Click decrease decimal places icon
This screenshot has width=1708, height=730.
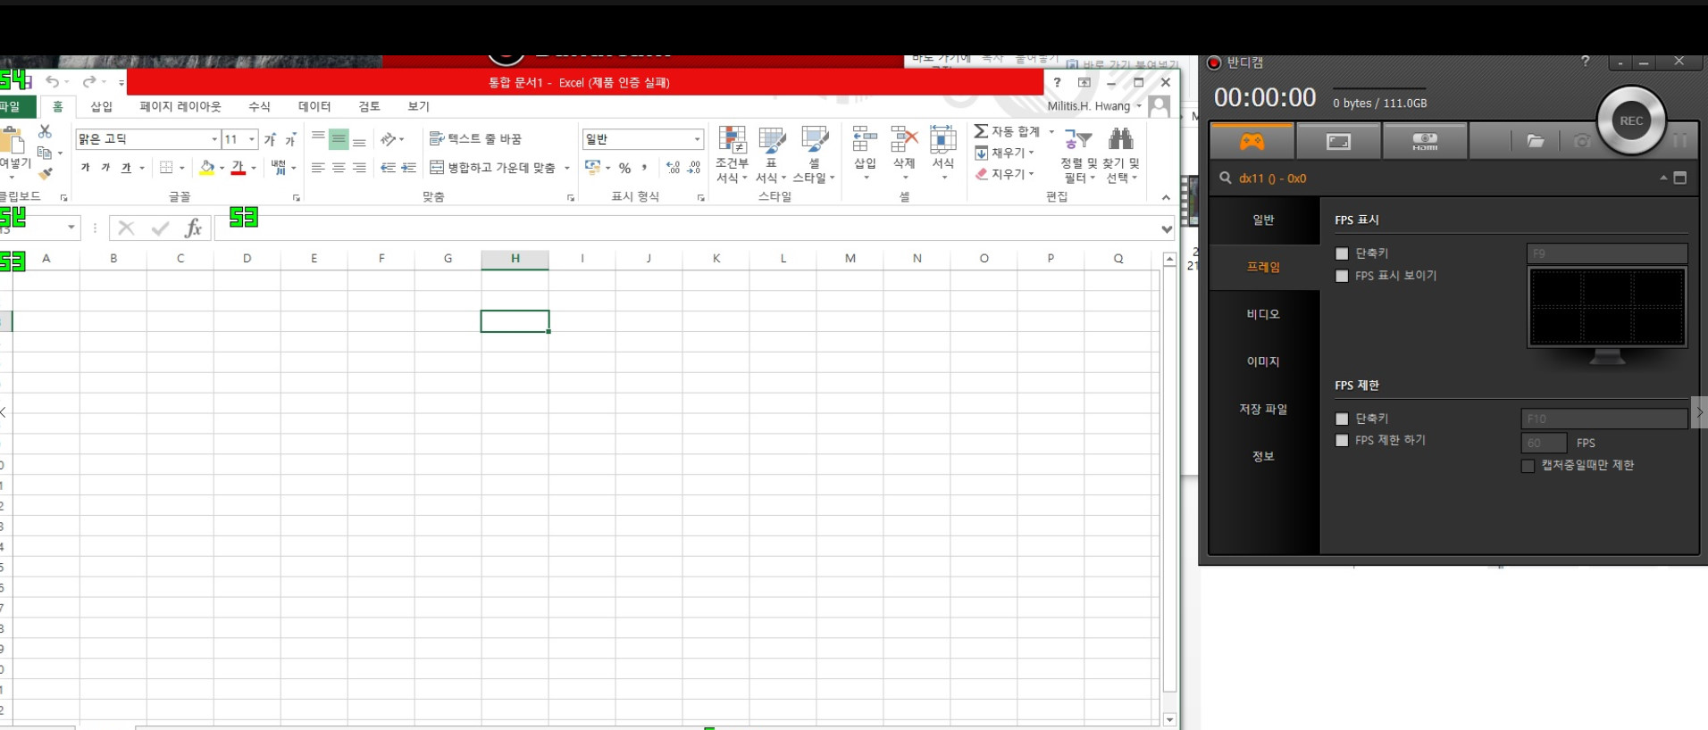pyautogui.click(x=694, y=168)
